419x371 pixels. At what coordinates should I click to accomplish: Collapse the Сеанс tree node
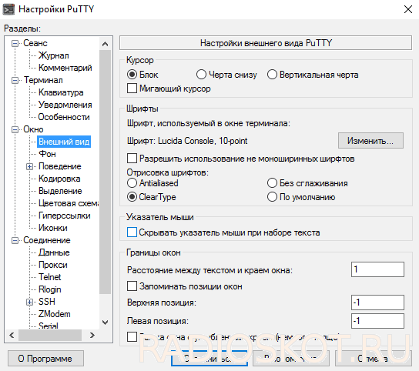[15, 44]
